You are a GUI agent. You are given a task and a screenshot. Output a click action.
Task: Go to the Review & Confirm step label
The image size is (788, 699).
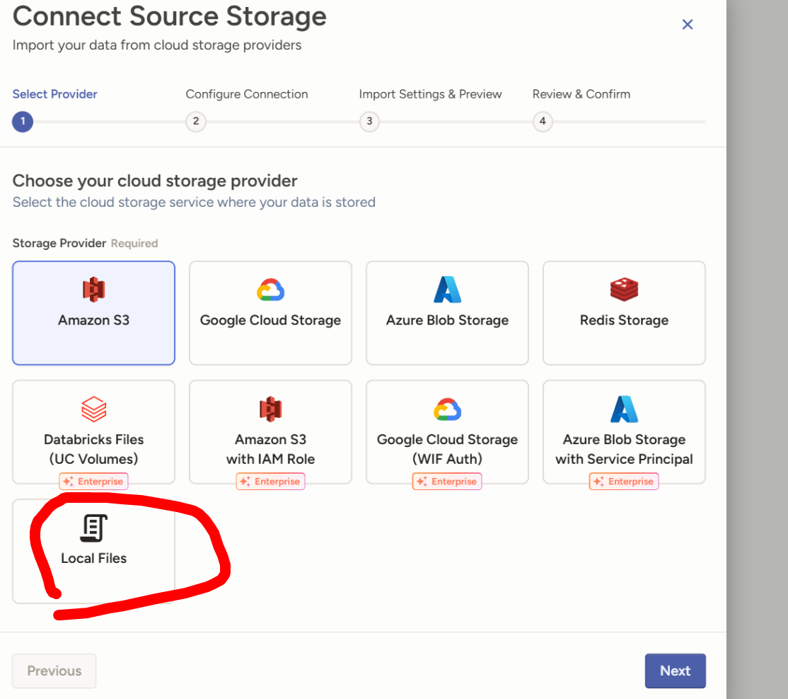click(581, 94)
